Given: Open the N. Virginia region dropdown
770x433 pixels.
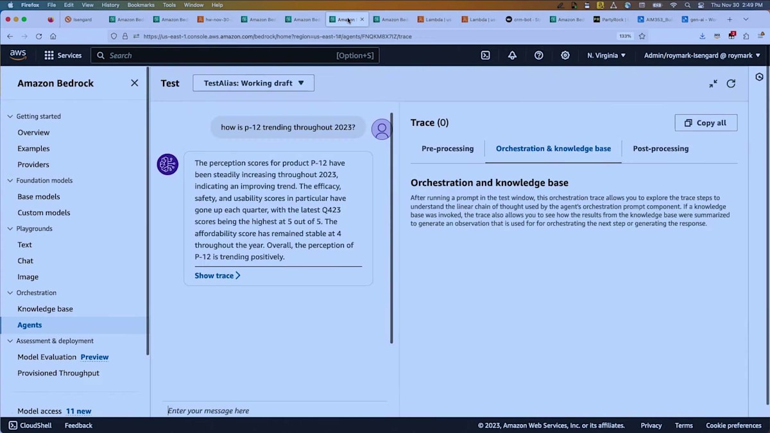Looking at the screenshot, I should tap(606, 55).
